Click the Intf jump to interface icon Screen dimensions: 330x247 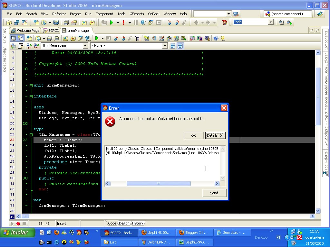click(x=29, y=46)
